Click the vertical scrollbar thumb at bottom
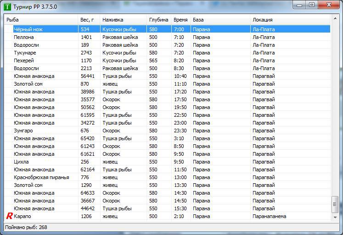 click(334, 205)
